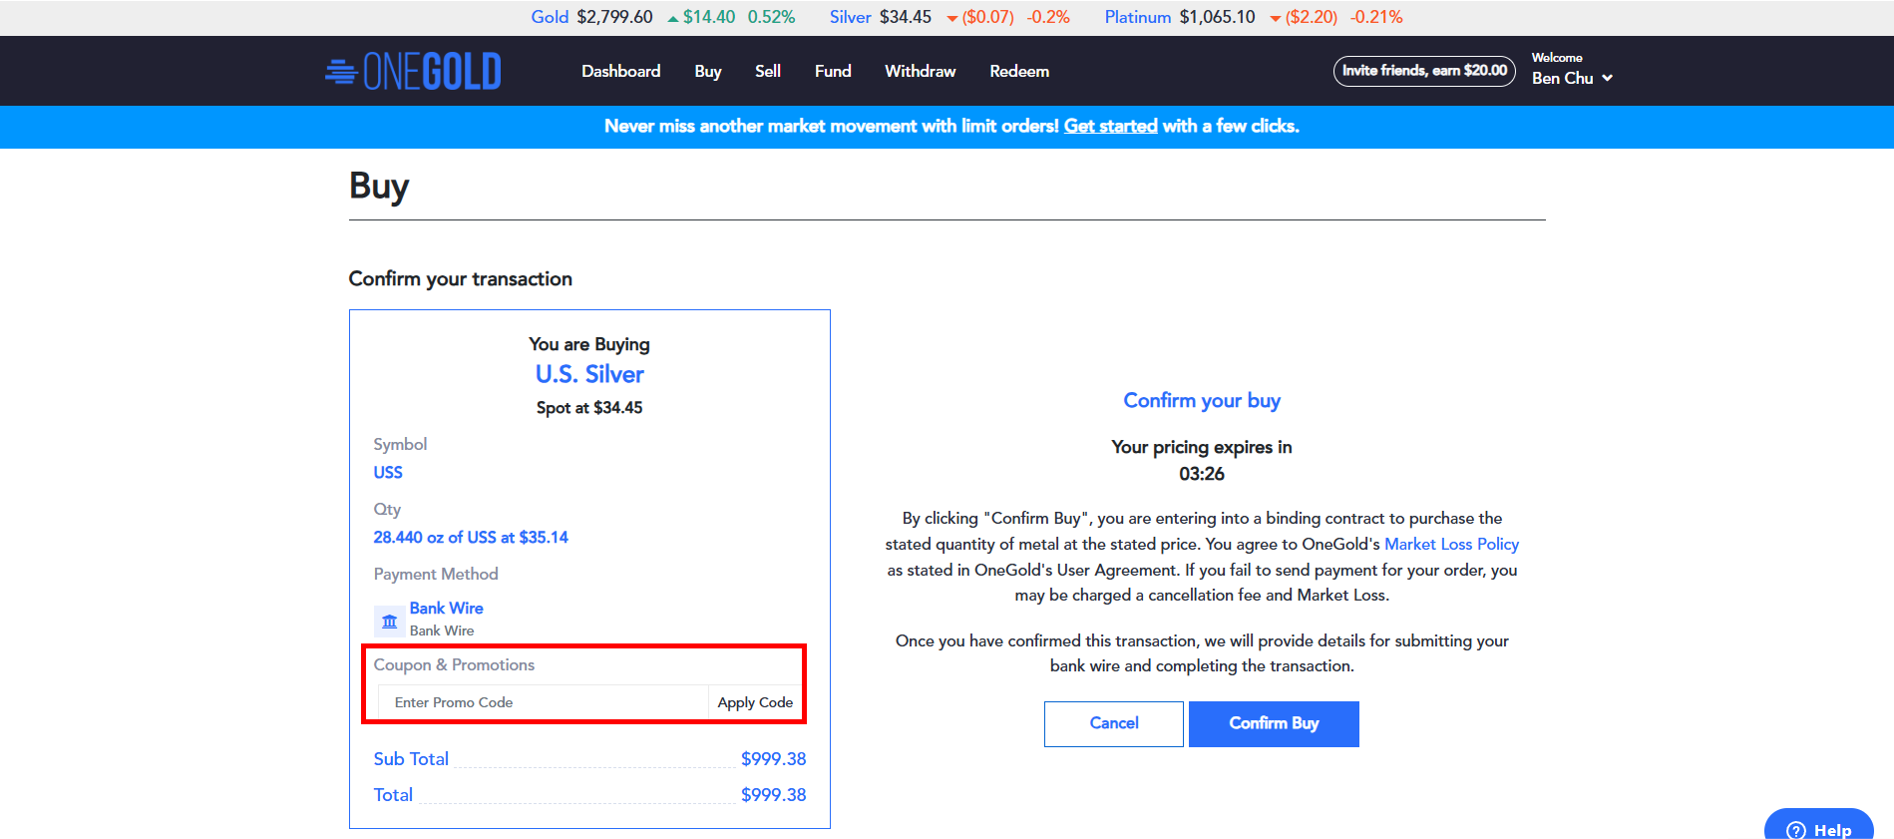Image resolution: width=1894 pixels, height=839 pixels.
Task: Click Invite friends, earn $20.00 button
Action: 1424,71
